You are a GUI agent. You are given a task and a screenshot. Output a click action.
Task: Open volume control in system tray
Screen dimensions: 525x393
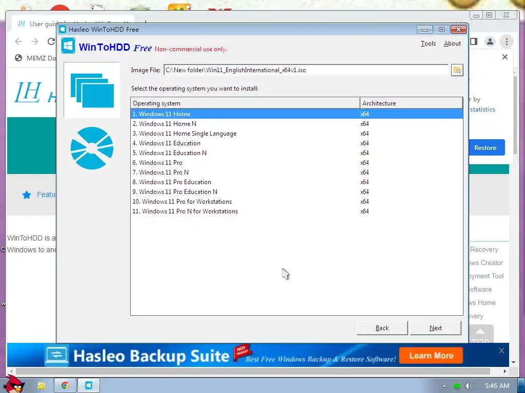click(469, 386)
